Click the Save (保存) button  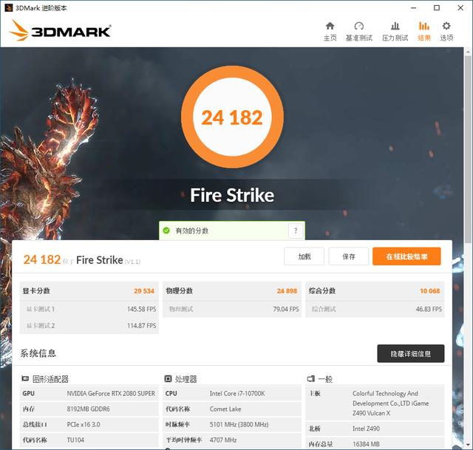point(348,256)
